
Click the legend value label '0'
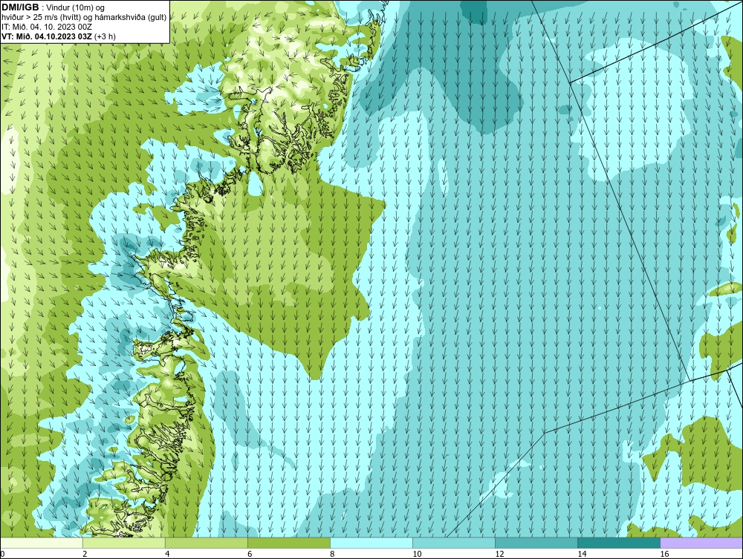(3, 554)
